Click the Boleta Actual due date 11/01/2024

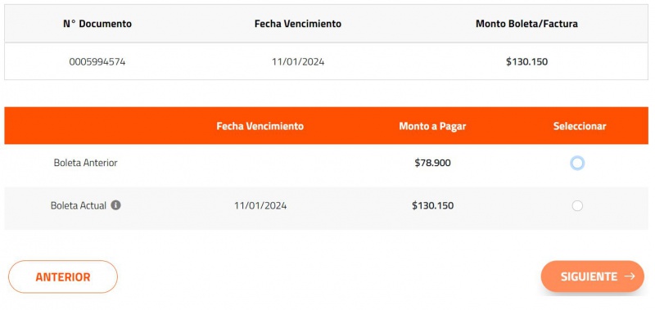pos(260,205)
